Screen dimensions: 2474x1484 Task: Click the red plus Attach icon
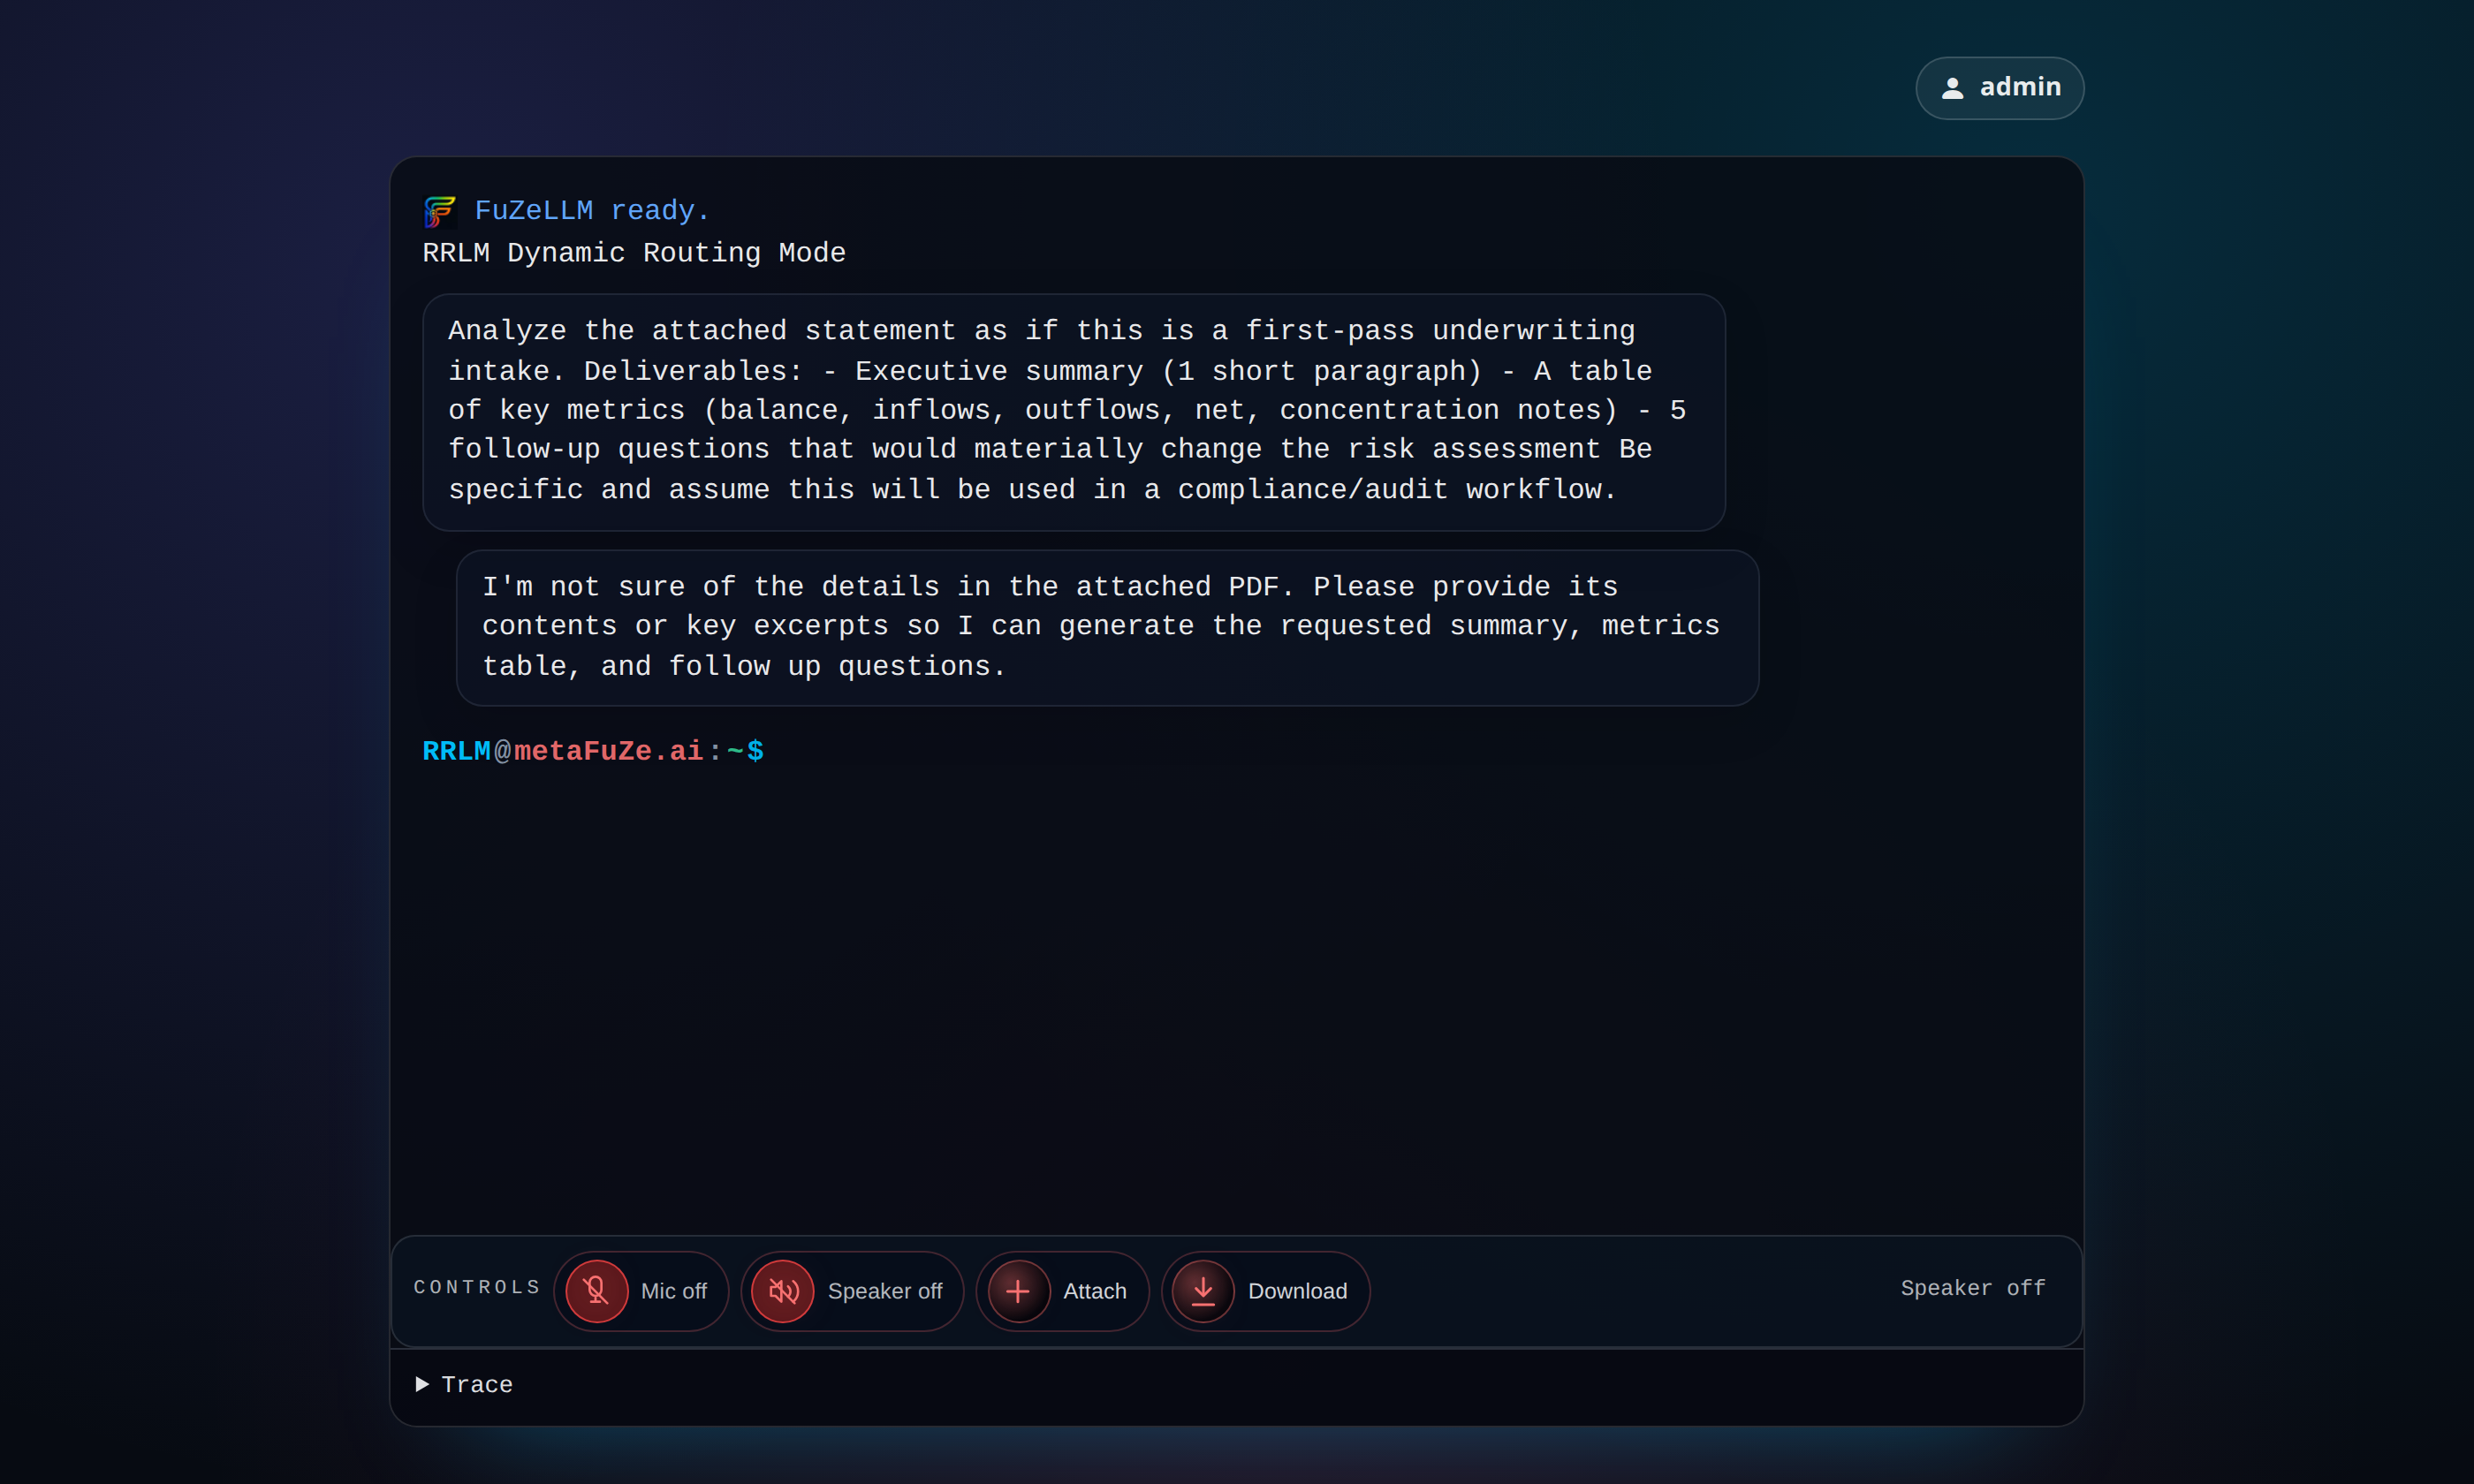coord(1018,1291)
